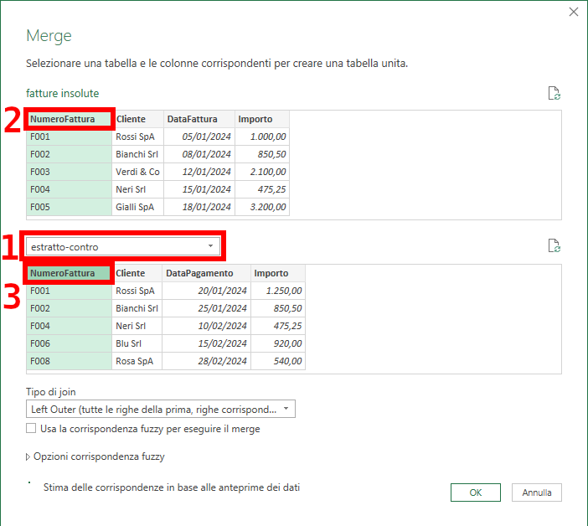This screenshot has height=526, width=588.
Task: Open the Tipo di join dropdown
Action: click(161, 409)
